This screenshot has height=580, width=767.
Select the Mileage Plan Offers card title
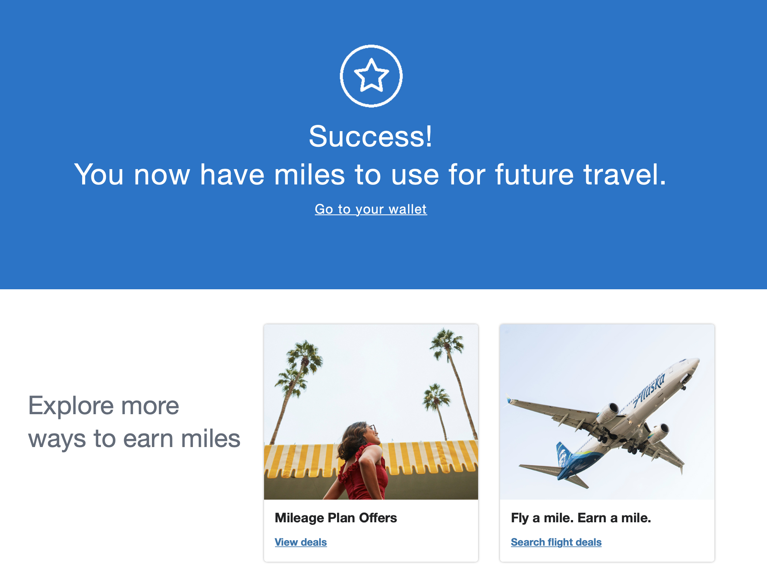pos(336,518)
